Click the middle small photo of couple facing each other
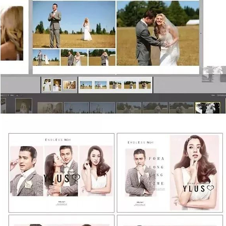This screenshot has height=226, width=226. [74, 58]
